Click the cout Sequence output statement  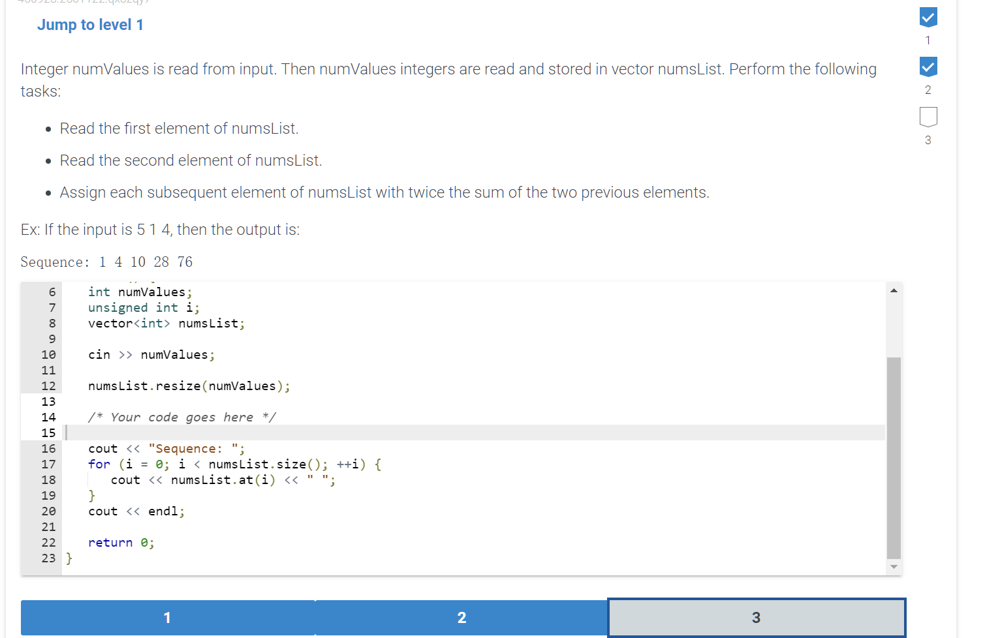[166, 448]
